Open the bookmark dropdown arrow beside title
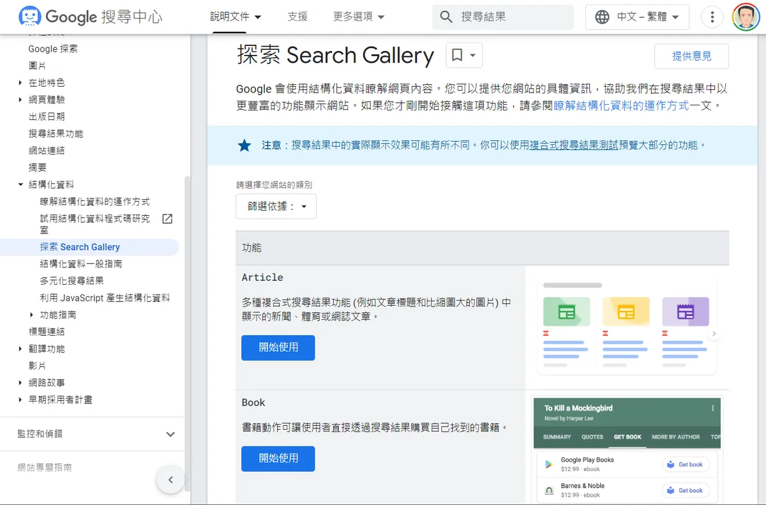Viewport: 766px width, 505px height. (x=473, y=56)
